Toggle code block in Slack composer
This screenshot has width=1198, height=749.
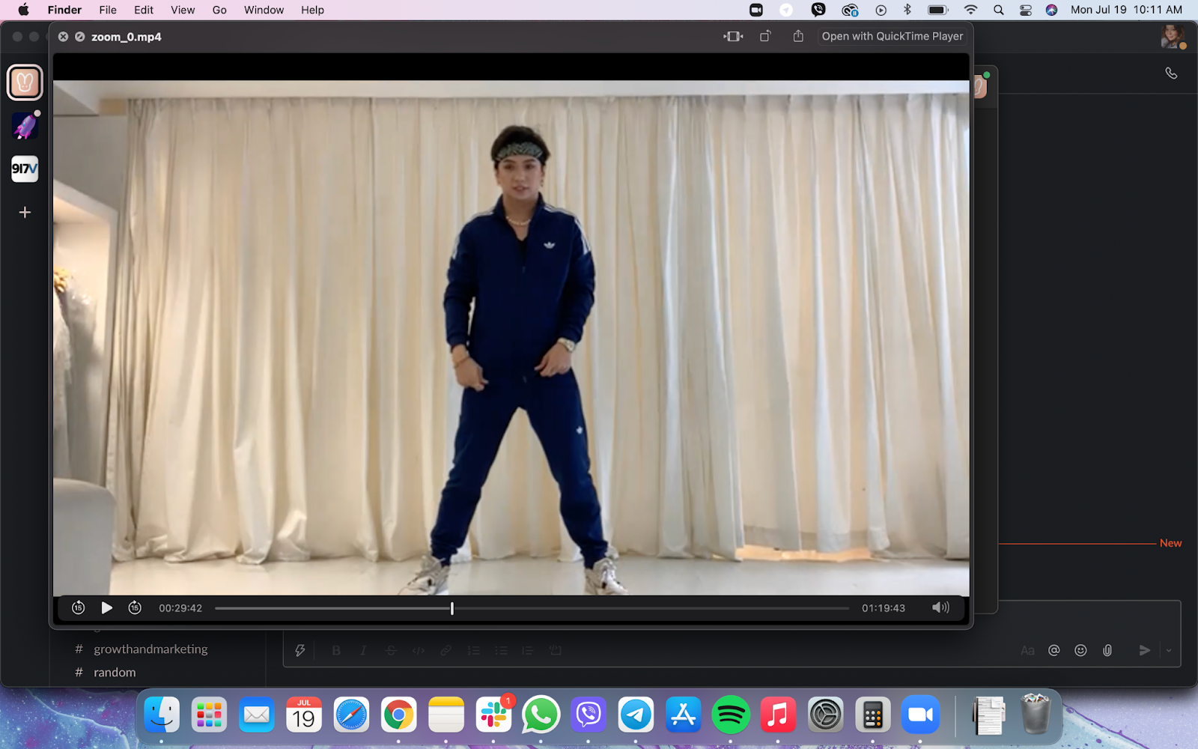coord(555,650)
